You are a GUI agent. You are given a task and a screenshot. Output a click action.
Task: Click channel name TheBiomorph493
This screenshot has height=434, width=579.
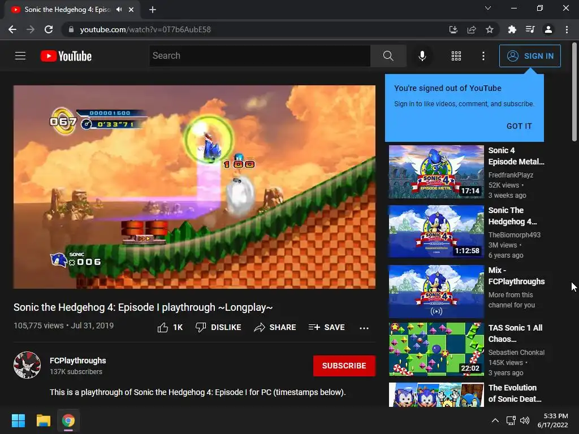(514, 235)
